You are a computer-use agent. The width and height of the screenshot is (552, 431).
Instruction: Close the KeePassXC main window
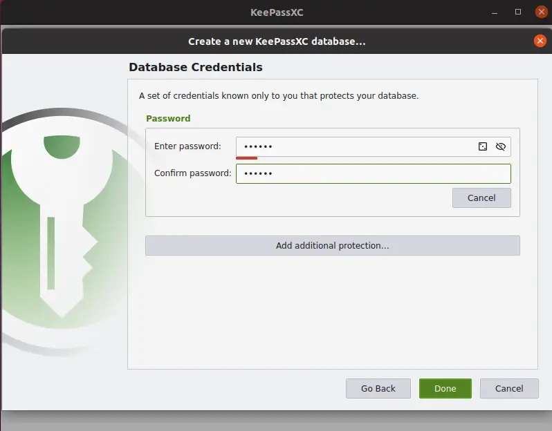click(541, 12)
